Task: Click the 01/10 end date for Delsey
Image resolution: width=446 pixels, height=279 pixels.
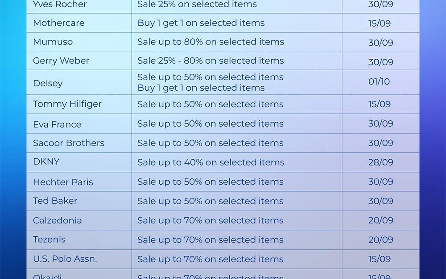Action: [379, 82]
